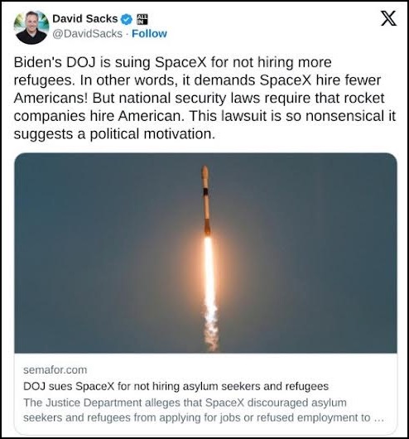Visit the semafor.com domain label
This screenshot has width=409, height=439.
(55, 370)
